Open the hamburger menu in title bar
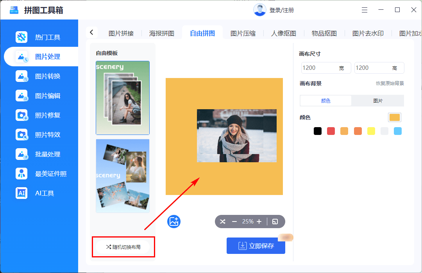Viewport: 422px width, 273px height. click(x=364, y=10)
